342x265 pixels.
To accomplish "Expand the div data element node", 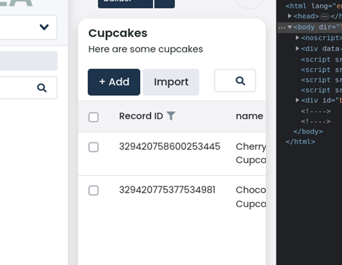I will click(x=297, y=48).
